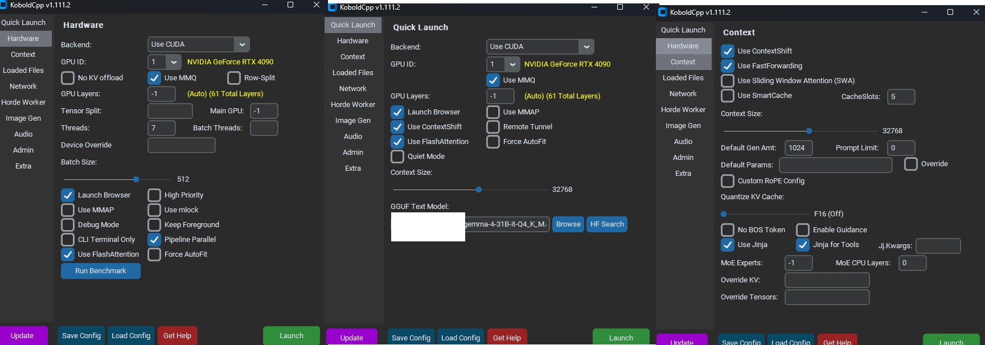985x345 pixels.
Task: Click Context Size slider handle in Quick Launch window
Action: point(479,190)
